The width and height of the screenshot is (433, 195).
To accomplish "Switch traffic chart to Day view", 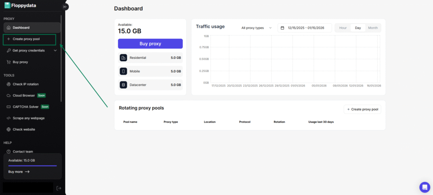I will (358, 28).
